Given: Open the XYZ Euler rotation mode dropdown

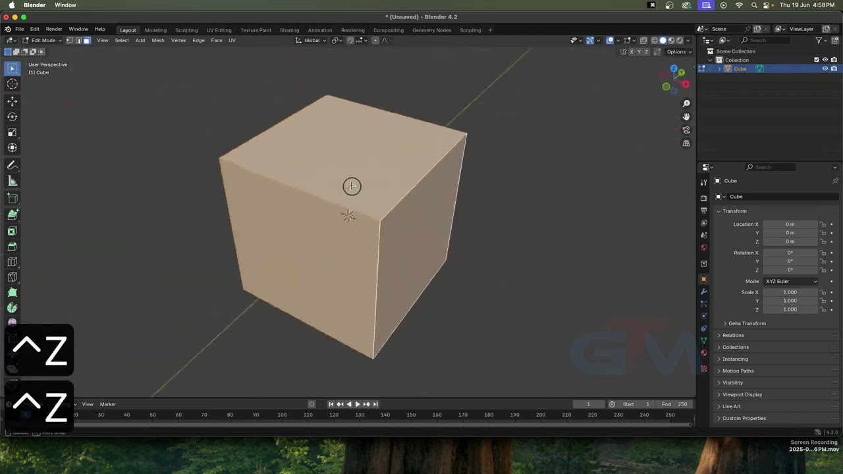Looking at the screenshot, I should click(x=790, y=281).
